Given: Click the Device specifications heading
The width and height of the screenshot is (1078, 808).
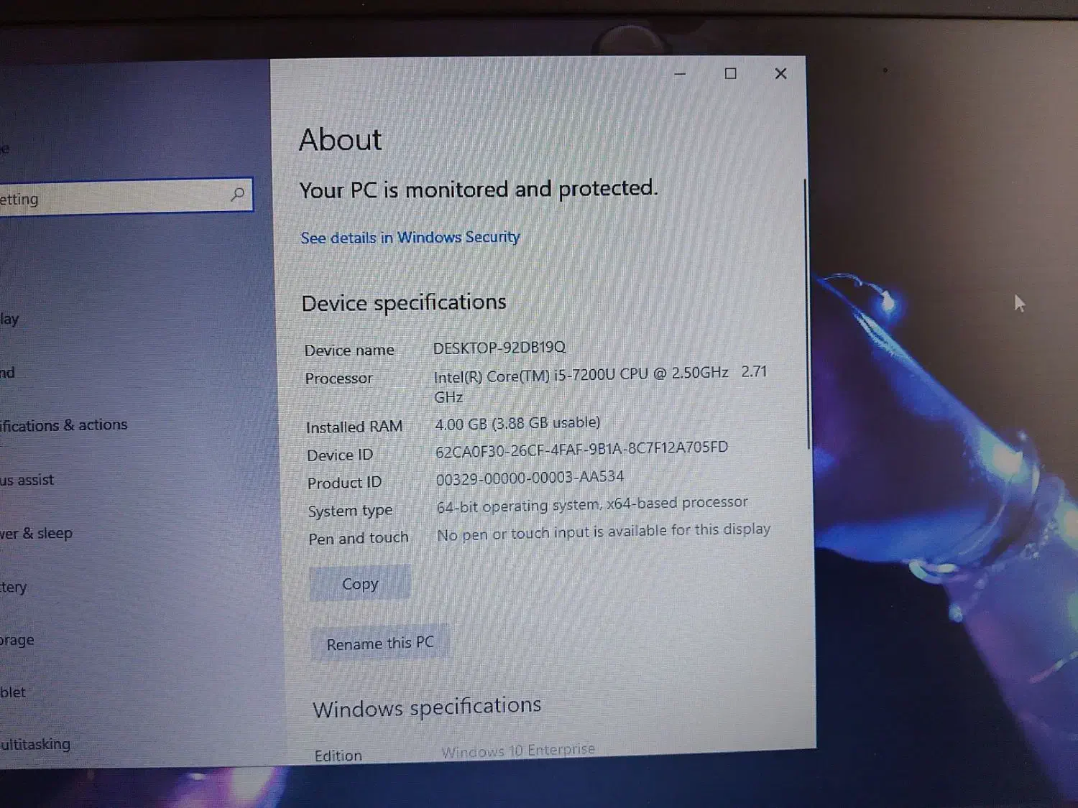Looking at the screenshot, I should [404, 303].
